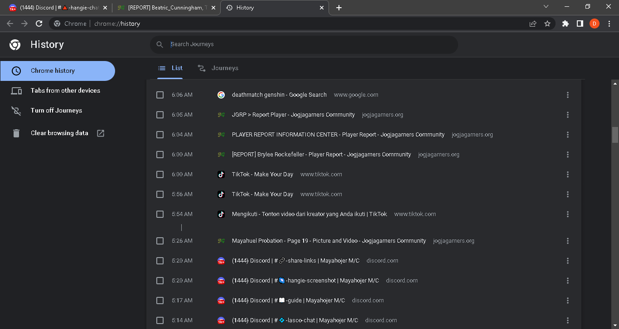The image size is (619, 329).
Task: Open the Extensions puzzle icon
Action: (x=566, y=23)
